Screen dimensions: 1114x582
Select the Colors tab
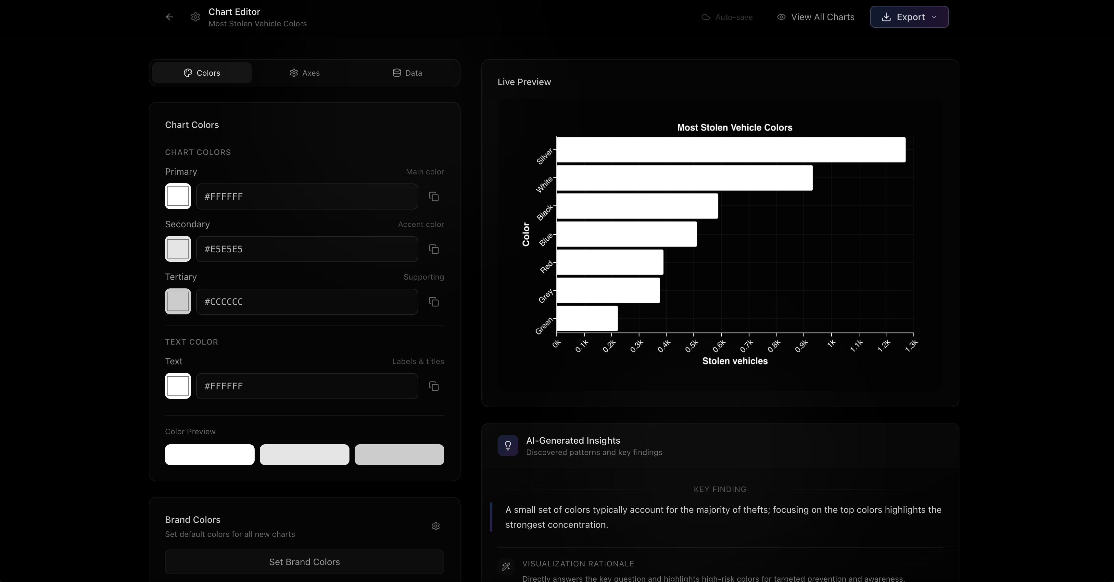click(202, 73)
